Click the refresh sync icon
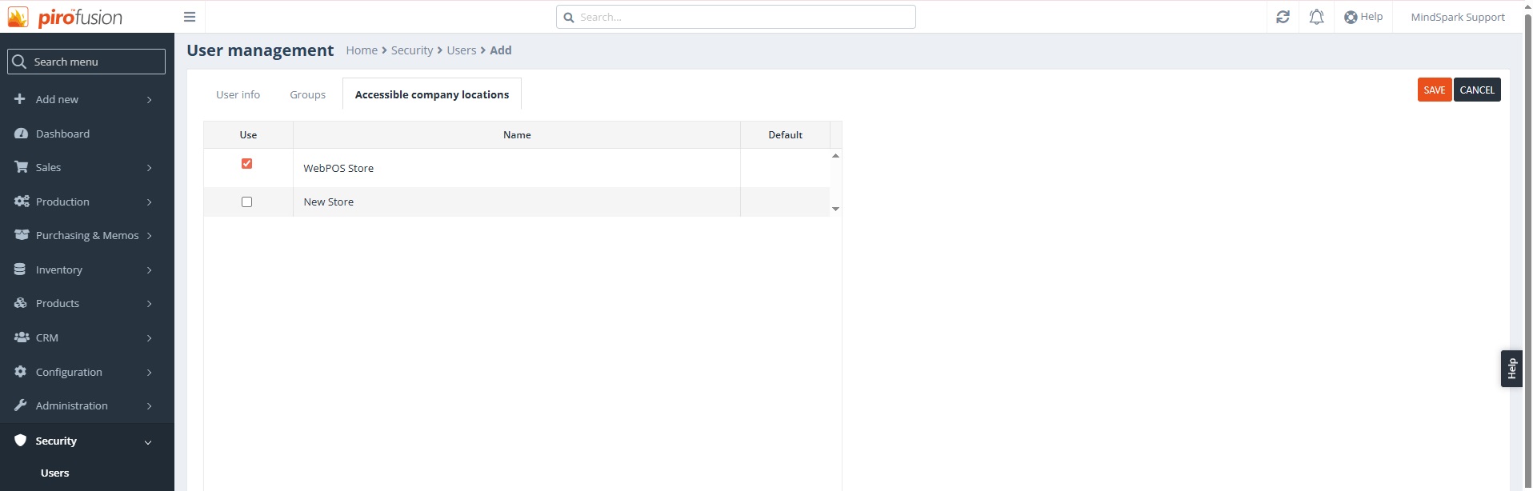 [x=1283, y=17]
